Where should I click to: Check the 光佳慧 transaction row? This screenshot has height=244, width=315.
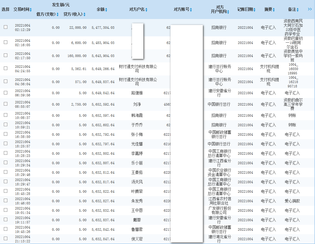[6, 143]
